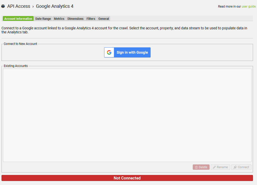Click the Google G logo icon
The height and width of the screenshot is (185, 257).
pos(109,52)
